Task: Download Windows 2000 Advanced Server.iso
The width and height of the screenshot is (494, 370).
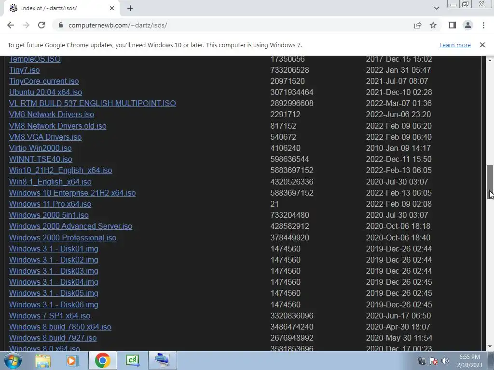Action: click(x=70, y=226)
